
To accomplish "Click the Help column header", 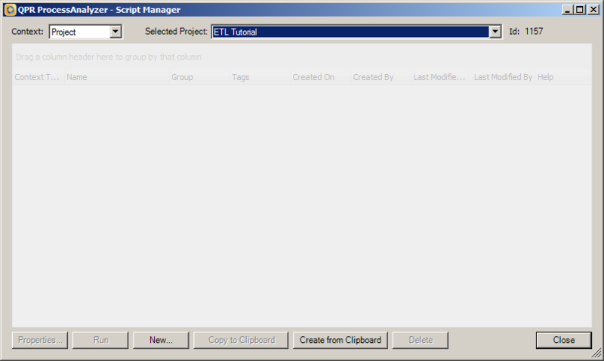I will click(x=562, y=77).
